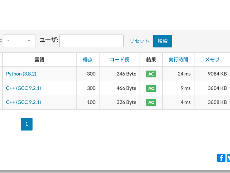Select the 9 ms execution time
This screenshot has height=173, width=230.
186,88
